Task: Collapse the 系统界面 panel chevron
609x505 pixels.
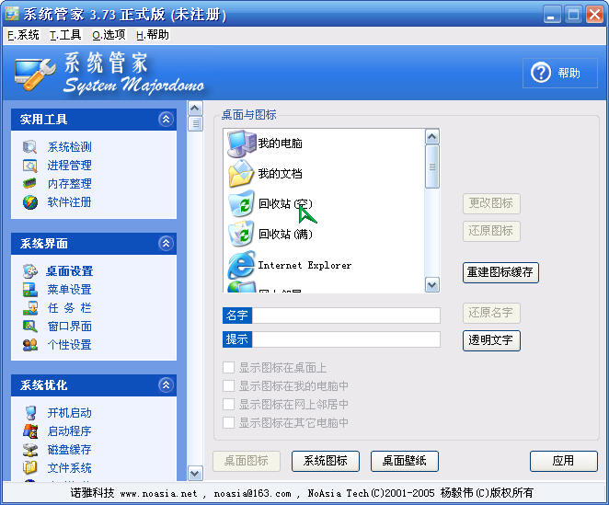Action: tap(166, 243)
